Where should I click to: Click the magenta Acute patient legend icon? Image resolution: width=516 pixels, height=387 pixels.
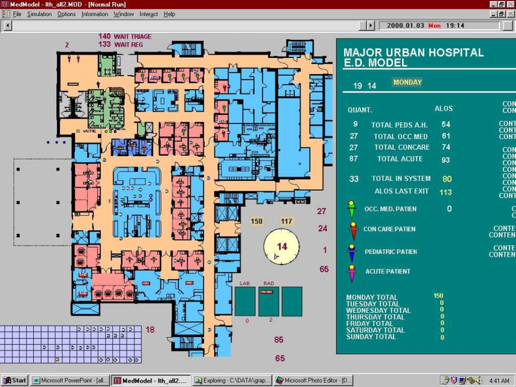(x=352, y=273)
